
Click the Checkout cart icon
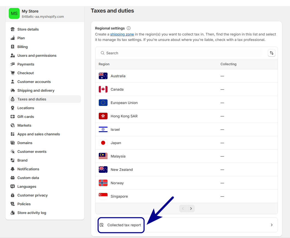pyautogui.click(x=13, y=73)
